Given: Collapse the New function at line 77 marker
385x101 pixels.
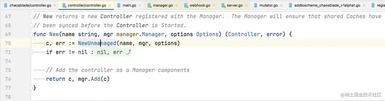Looking at the screenshot, I should pyautogui.click(x=31, y=88).
